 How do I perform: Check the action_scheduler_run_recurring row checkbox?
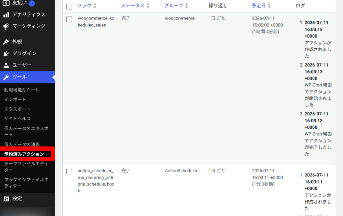[x=69, y=171]
